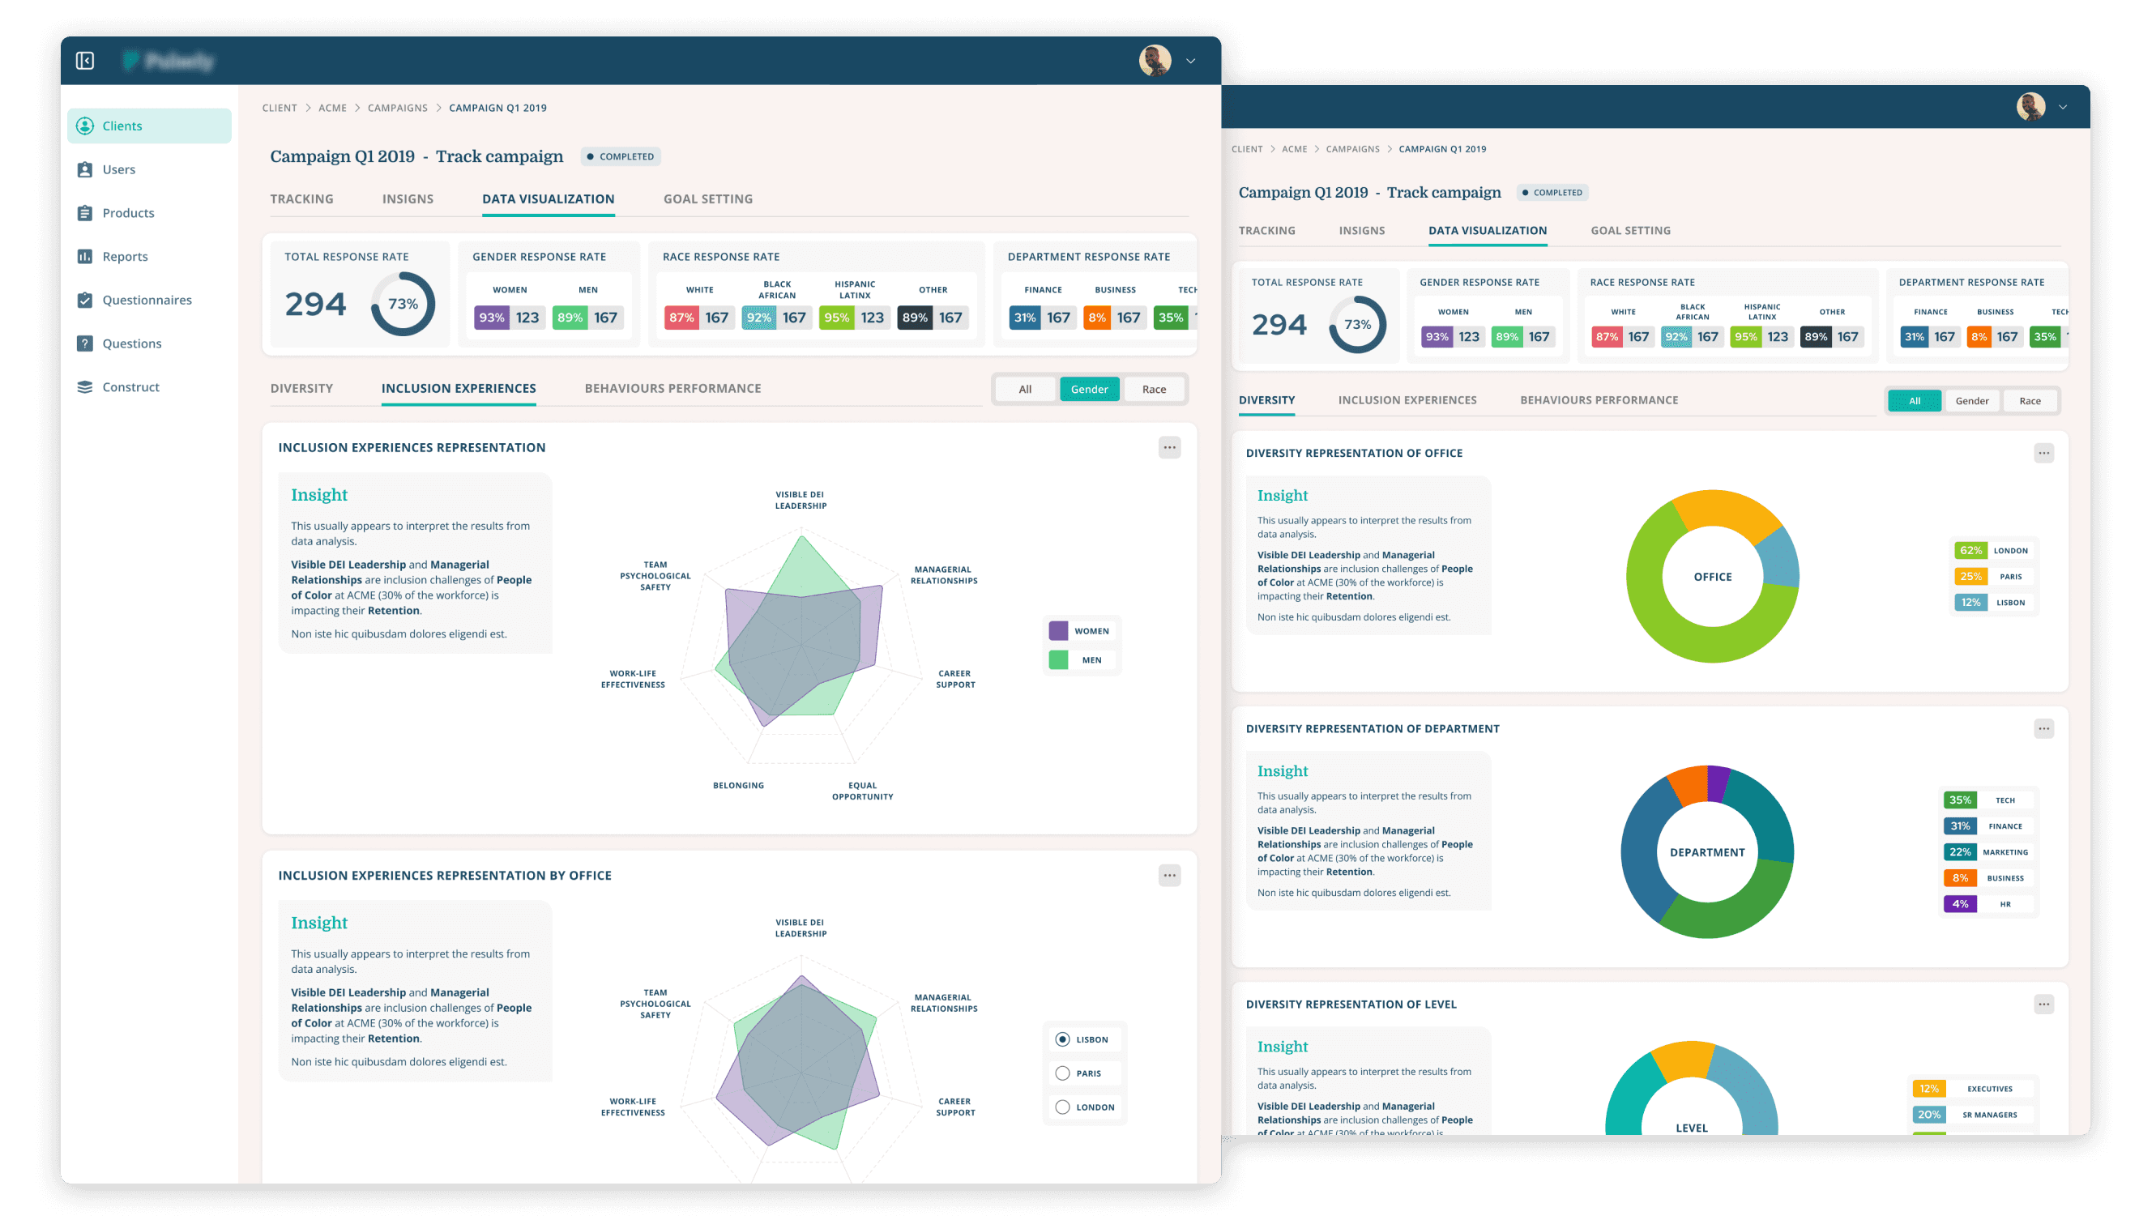Collapse the sidebar using the panel icon
This screenshot has height=1220, width=2139.
point(84,60)
